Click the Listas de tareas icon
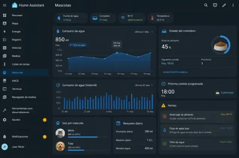Image resolution: width=239 pixels, height=158 pixels. click(5, 64)
